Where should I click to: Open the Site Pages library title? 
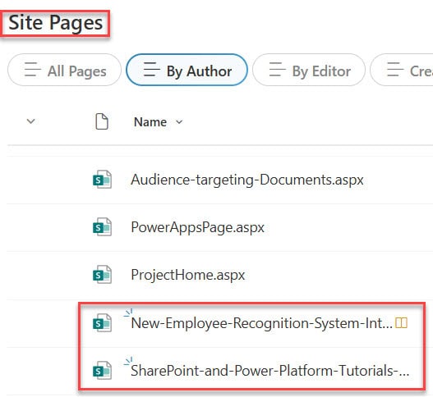point(56,23)
